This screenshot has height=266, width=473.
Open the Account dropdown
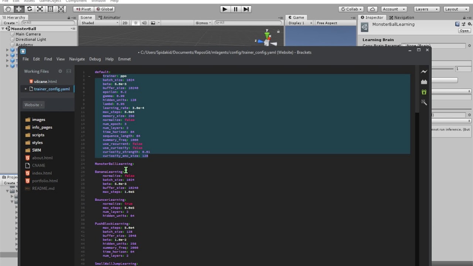point(394,9)
